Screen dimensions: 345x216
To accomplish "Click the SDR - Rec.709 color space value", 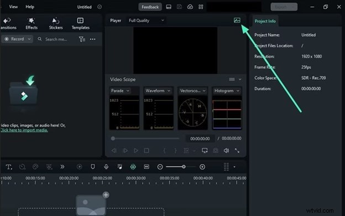I will click(313, 78).
